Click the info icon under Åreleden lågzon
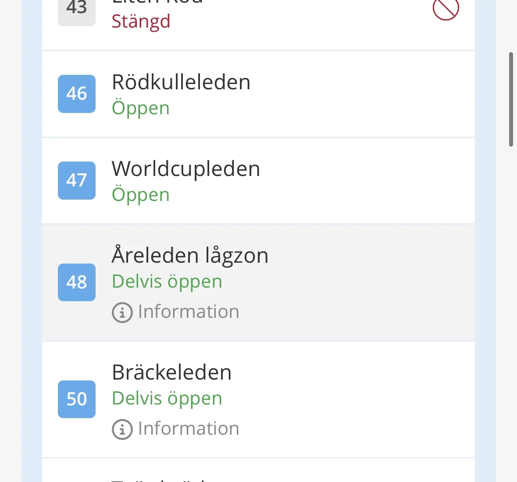 click(122, 313)
